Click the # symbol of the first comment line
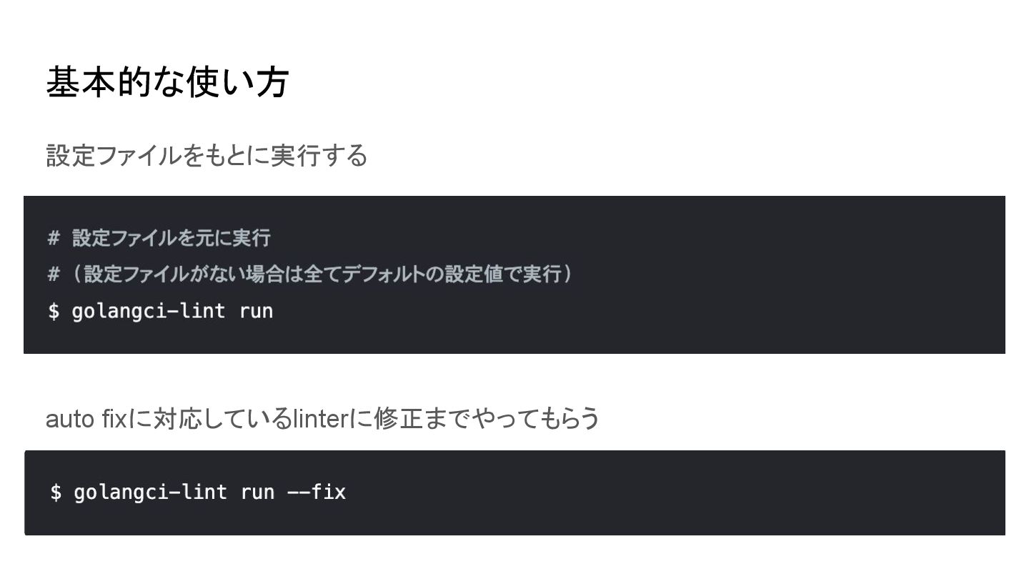 click(x=54, y=237)
